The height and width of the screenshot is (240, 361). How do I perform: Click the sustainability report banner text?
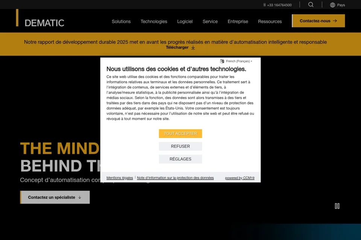point(176,42)
